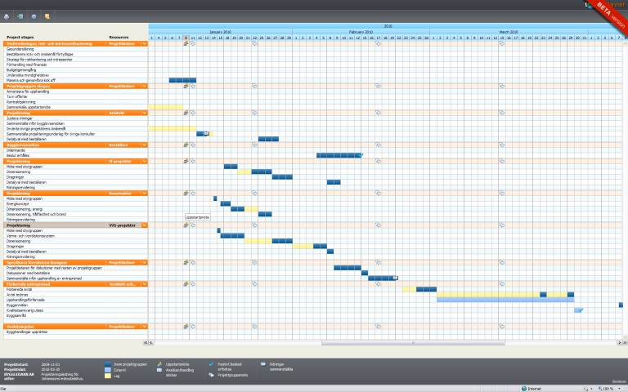Click "Geoundersökning" task row
Image resolution: width=628 pixels, height=392 pixels.
76,49
